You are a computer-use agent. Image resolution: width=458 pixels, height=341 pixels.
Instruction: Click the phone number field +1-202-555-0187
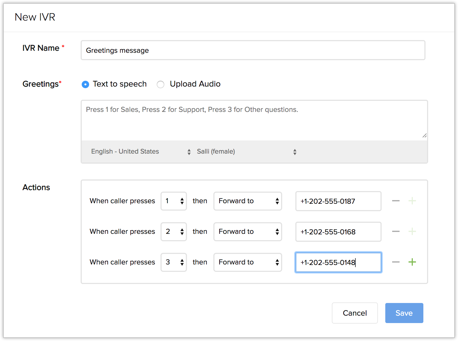tap(338, 201)
